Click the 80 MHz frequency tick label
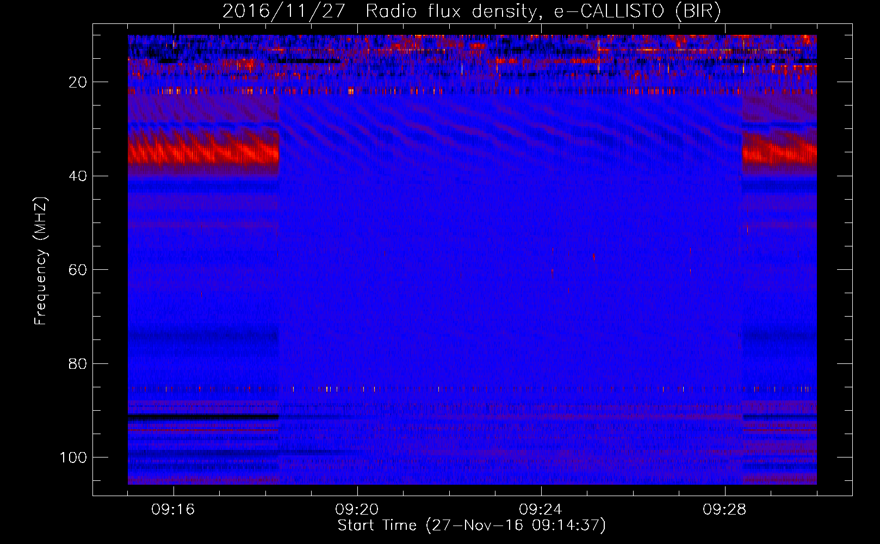 coord(78,363)
